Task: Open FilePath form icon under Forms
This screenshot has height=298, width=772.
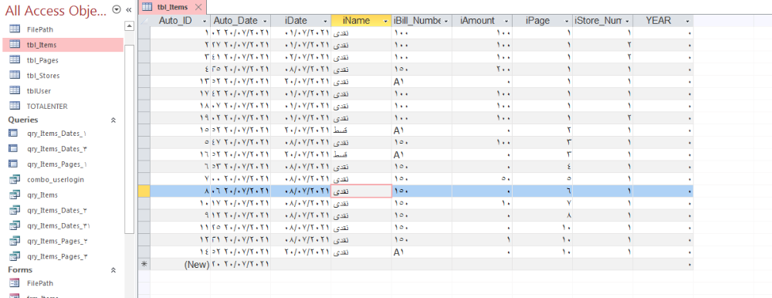Action: click(x=15, y=283)
